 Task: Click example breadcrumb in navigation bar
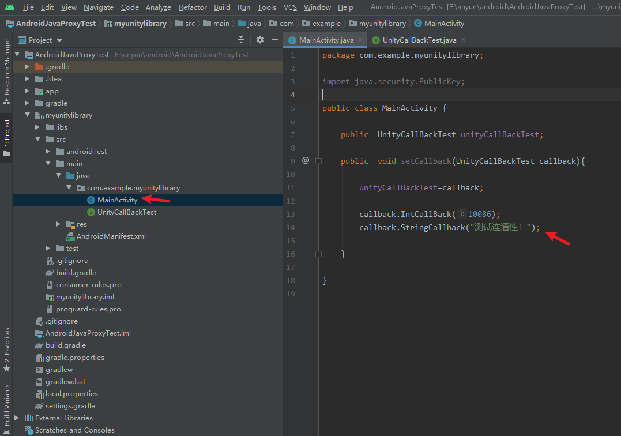coord(326,24)
